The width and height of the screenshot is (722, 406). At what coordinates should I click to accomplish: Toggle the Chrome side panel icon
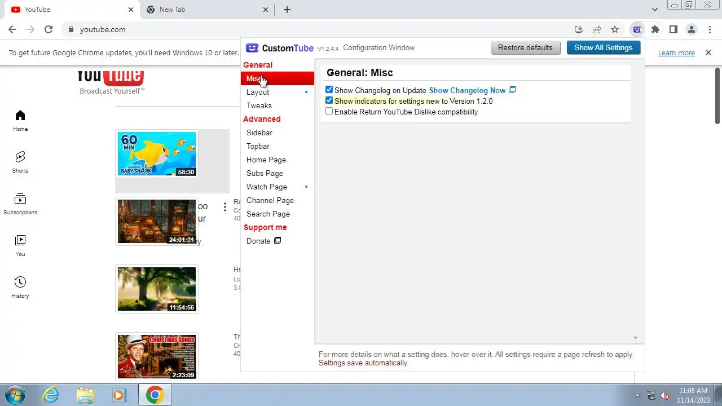tap(673, 29)
